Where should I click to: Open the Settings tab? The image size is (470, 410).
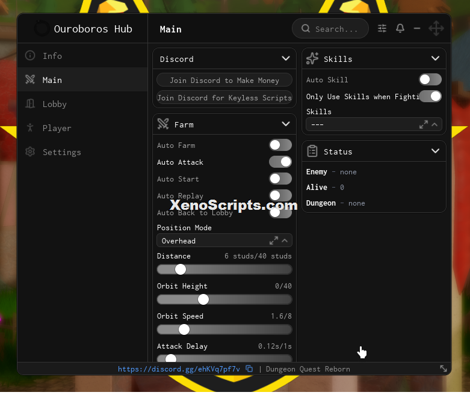pos(82,151)
